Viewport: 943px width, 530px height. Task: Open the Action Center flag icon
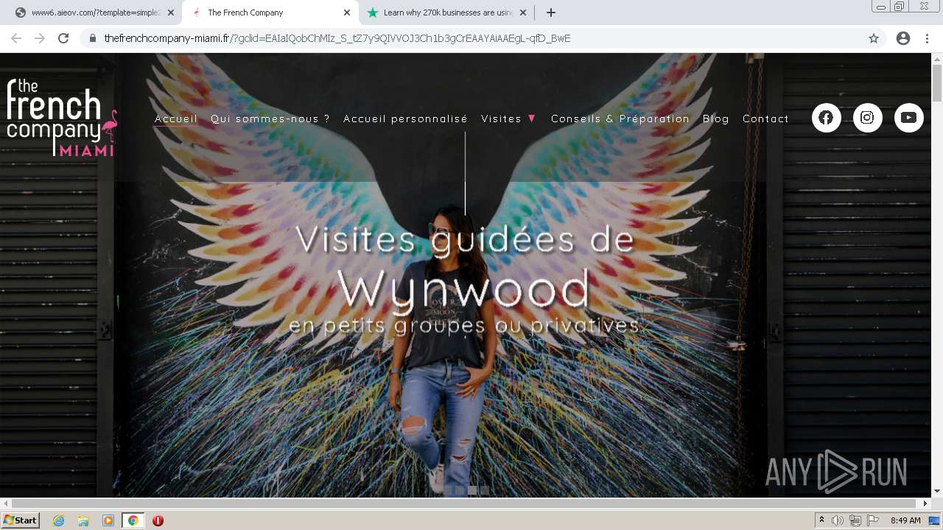[x=873, y=520]
